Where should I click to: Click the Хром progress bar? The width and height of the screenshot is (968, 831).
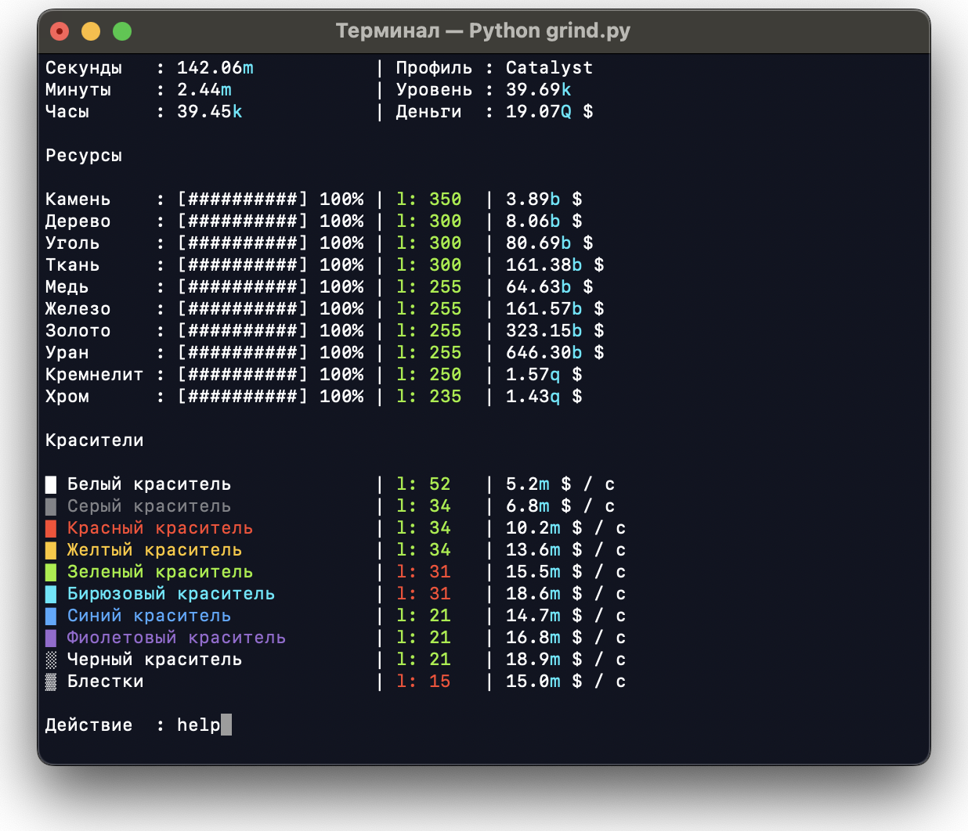243,397
